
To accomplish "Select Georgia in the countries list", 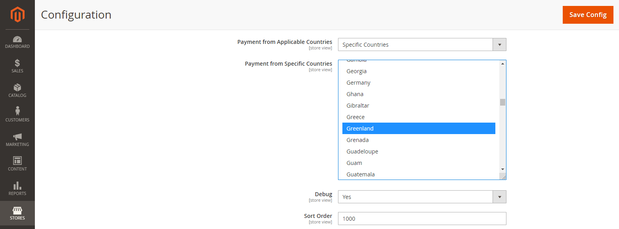I will tap(356, 71).
